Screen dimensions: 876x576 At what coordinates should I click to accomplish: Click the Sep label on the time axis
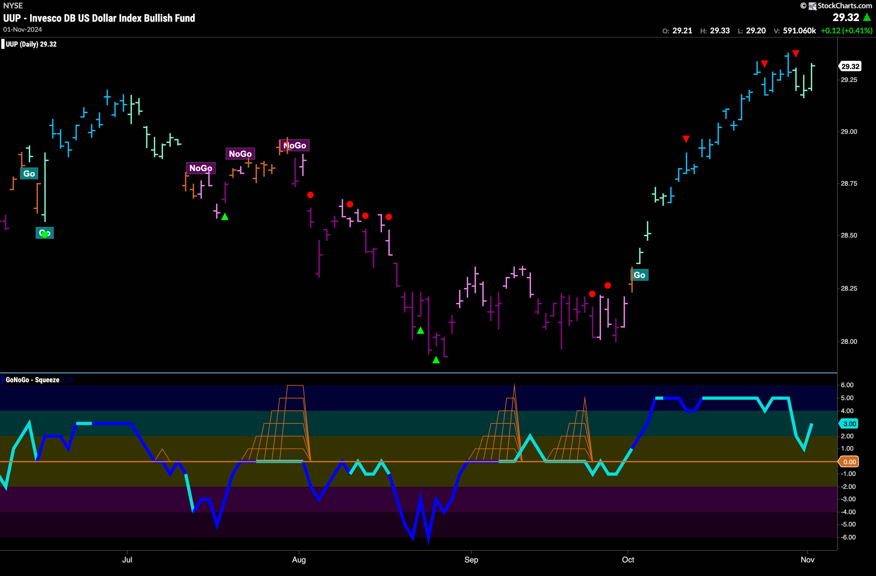(x=471, y=559)
